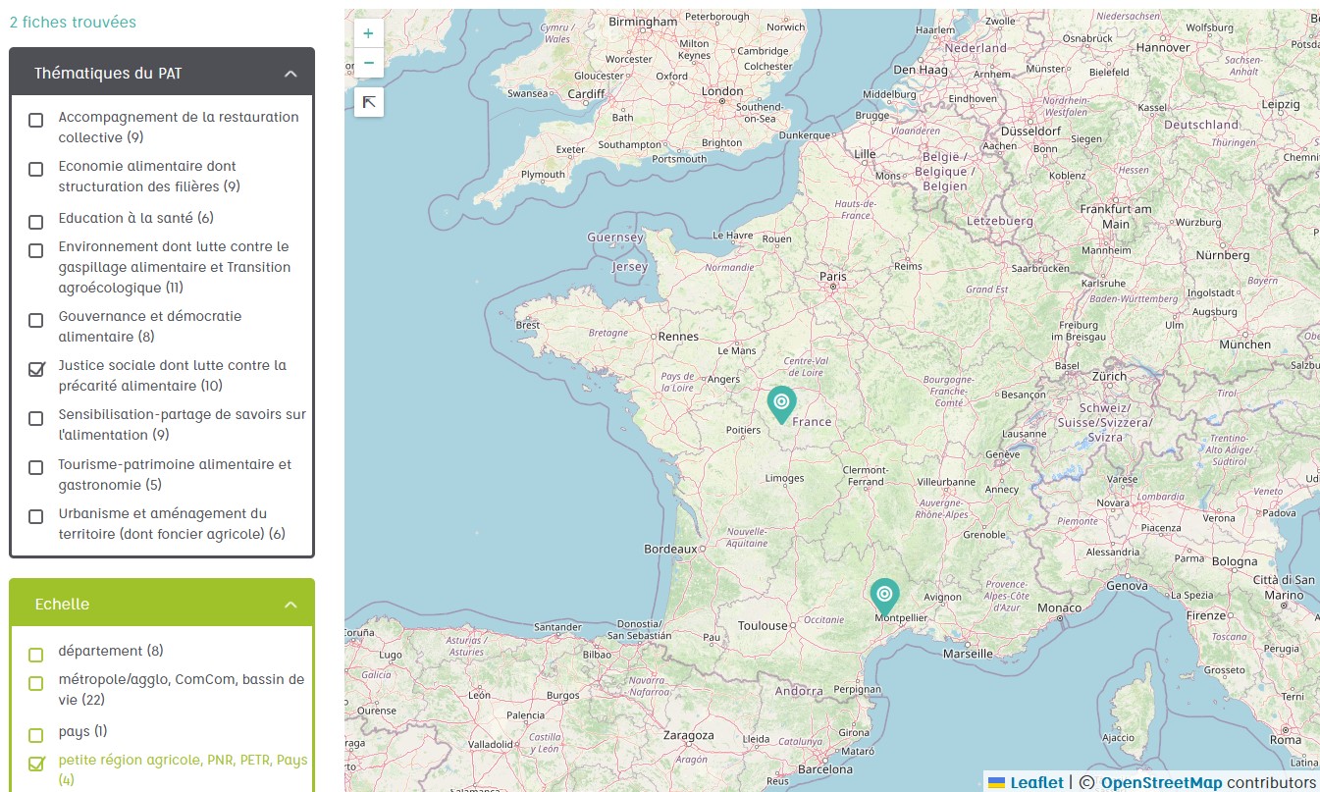
Task: Click the map reset view arrow icon
Action: [x=368, y=102]
